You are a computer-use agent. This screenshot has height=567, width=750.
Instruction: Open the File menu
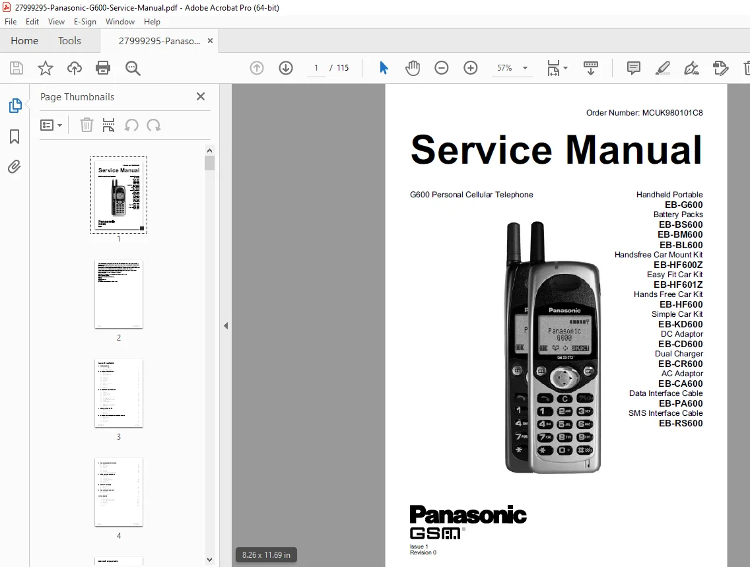pyautogui.click(x=11, y=22)
